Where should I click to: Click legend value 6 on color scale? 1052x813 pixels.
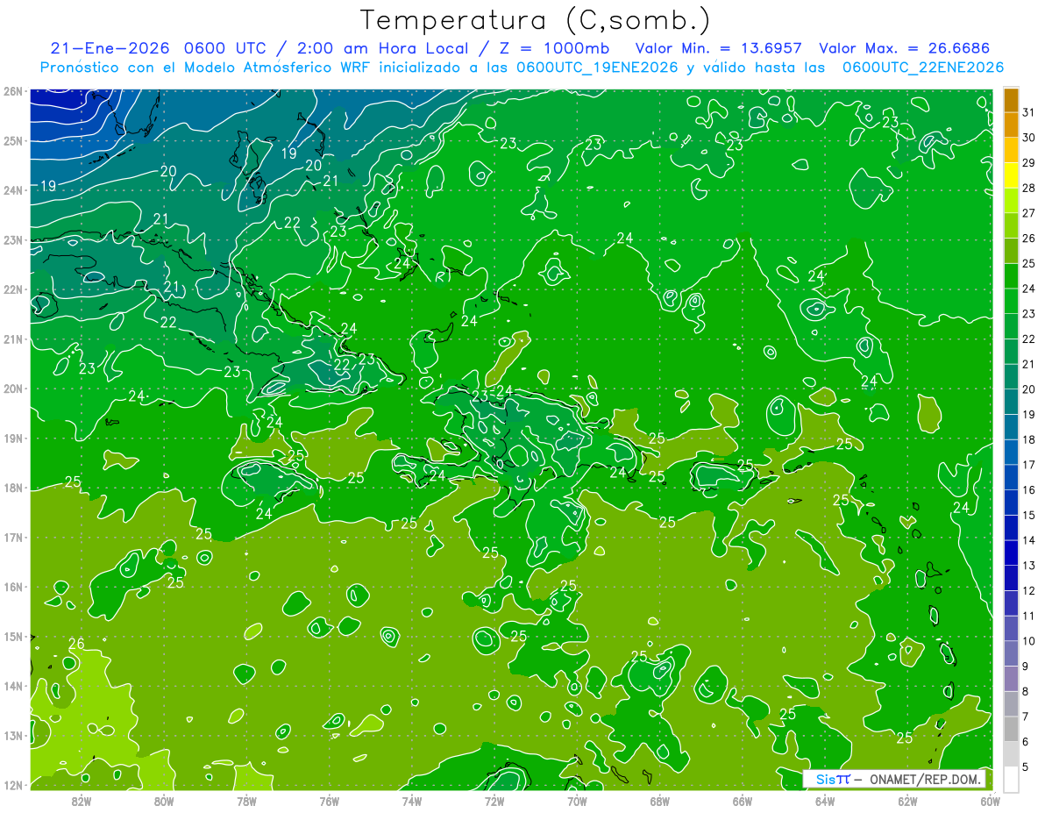pyautogui.click(x=1027, y=742)
